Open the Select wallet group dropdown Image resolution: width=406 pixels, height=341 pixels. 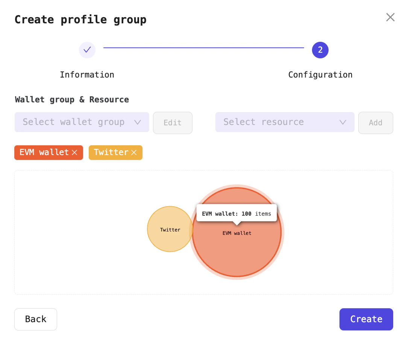tap(82, 122)
